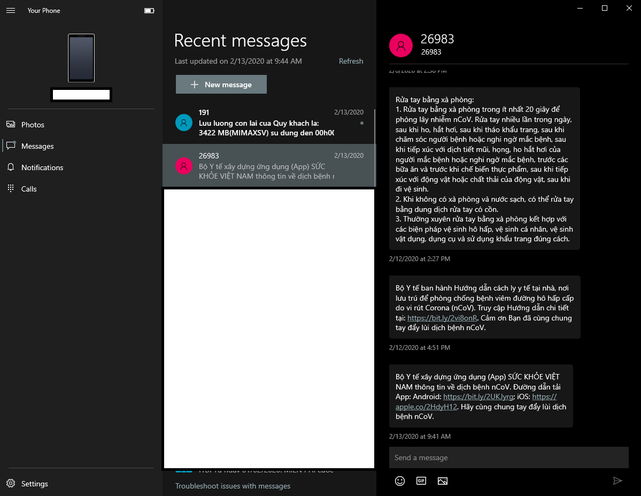The height and width of the screenshot is (496, 641).
Task: Select the phone device image
Action: (81, 58)
